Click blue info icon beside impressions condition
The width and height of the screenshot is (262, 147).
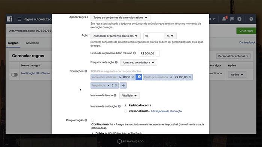(x=139, y=77)
